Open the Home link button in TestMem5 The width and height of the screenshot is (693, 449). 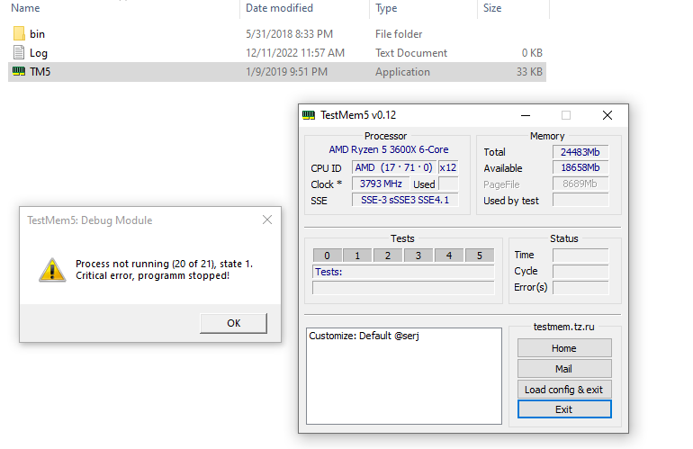tap(564, 348)
